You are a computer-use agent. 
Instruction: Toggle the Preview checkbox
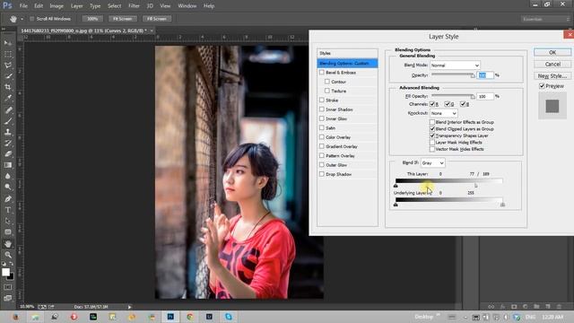pos(542,86)
